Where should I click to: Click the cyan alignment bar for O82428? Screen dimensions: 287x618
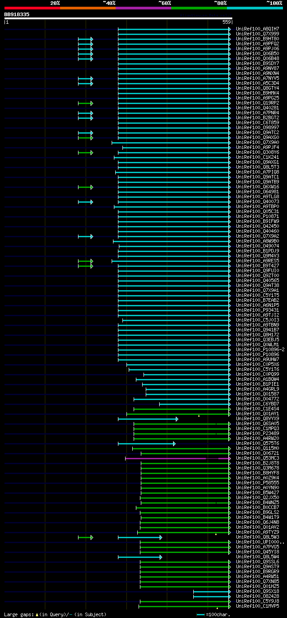pyautogui.click(x=212, y=596)
